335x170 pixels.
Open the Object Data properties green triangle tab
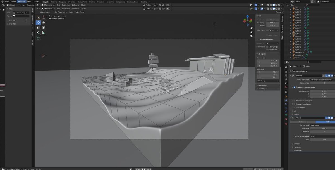[286, 115]
